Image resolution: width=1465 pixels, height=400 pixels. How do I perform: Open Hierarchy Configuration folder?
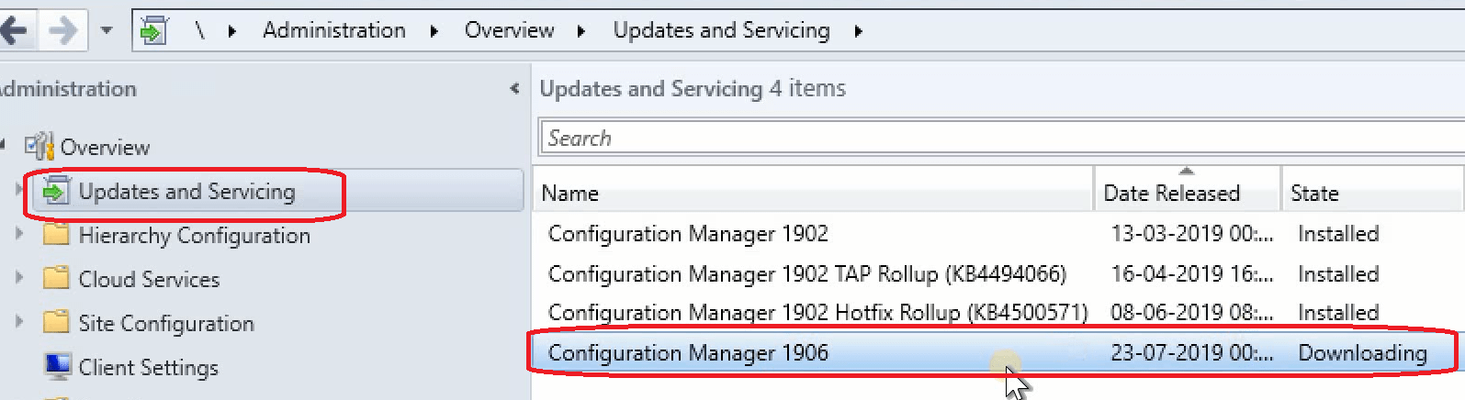[x=195, y=236]
